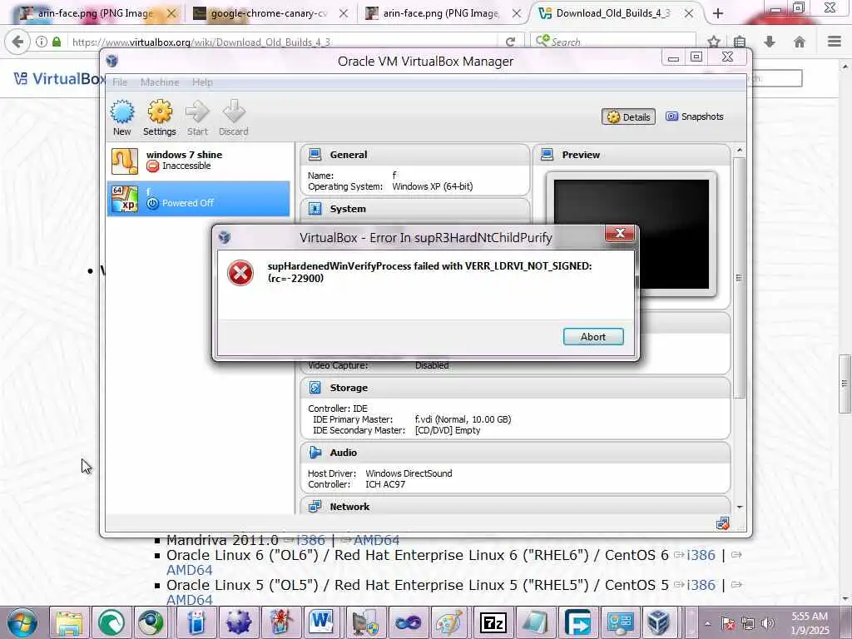The height and width of the screenshot is (639, 852).
Task: Click the browser Search field
Action: click(613, 42)
